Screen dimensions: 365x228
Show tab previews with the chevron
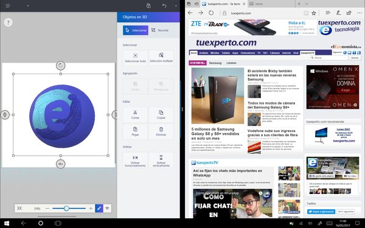(x=307, y=4)
